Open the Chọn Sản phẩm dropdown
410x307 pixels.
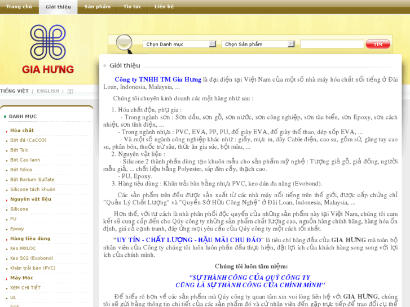[258, 44]
